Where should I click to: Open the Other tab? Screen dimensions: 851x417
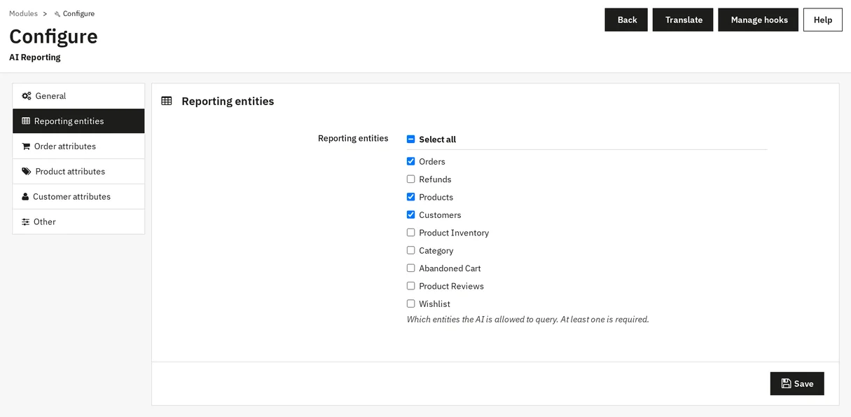(78, 222)
